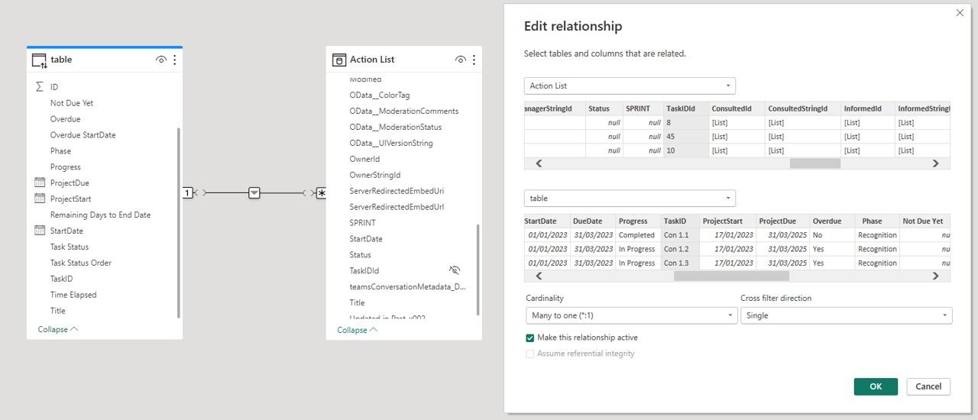Select OwnerStringId field in Action List
The image size is (978, 420).
[x=375, y=175]
